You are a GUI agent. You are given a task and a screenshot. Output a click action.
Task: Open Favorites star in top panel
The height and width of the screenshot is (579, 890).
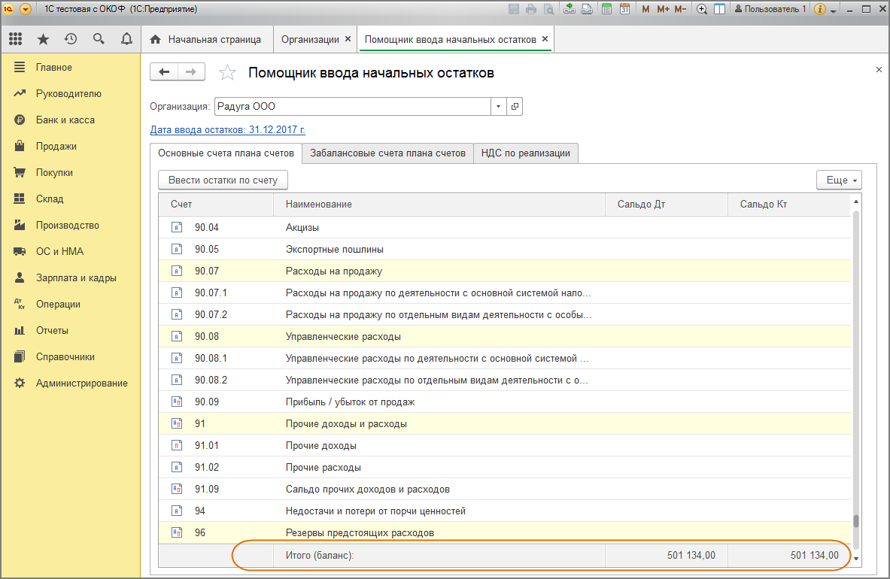pos(43,39)
